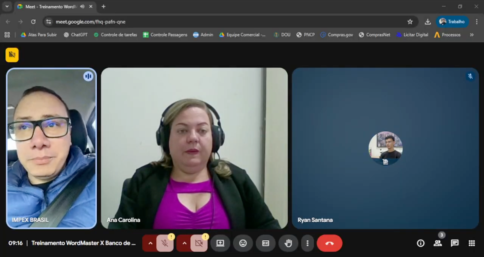The height and width of the screenshot is (257, 484).
Task: Show hidden bookmarks overflow chevron
Action: (472, 35)
